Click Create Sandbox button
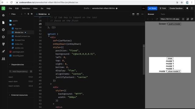This screenshot has height=109, width=195. pos(176,8)
